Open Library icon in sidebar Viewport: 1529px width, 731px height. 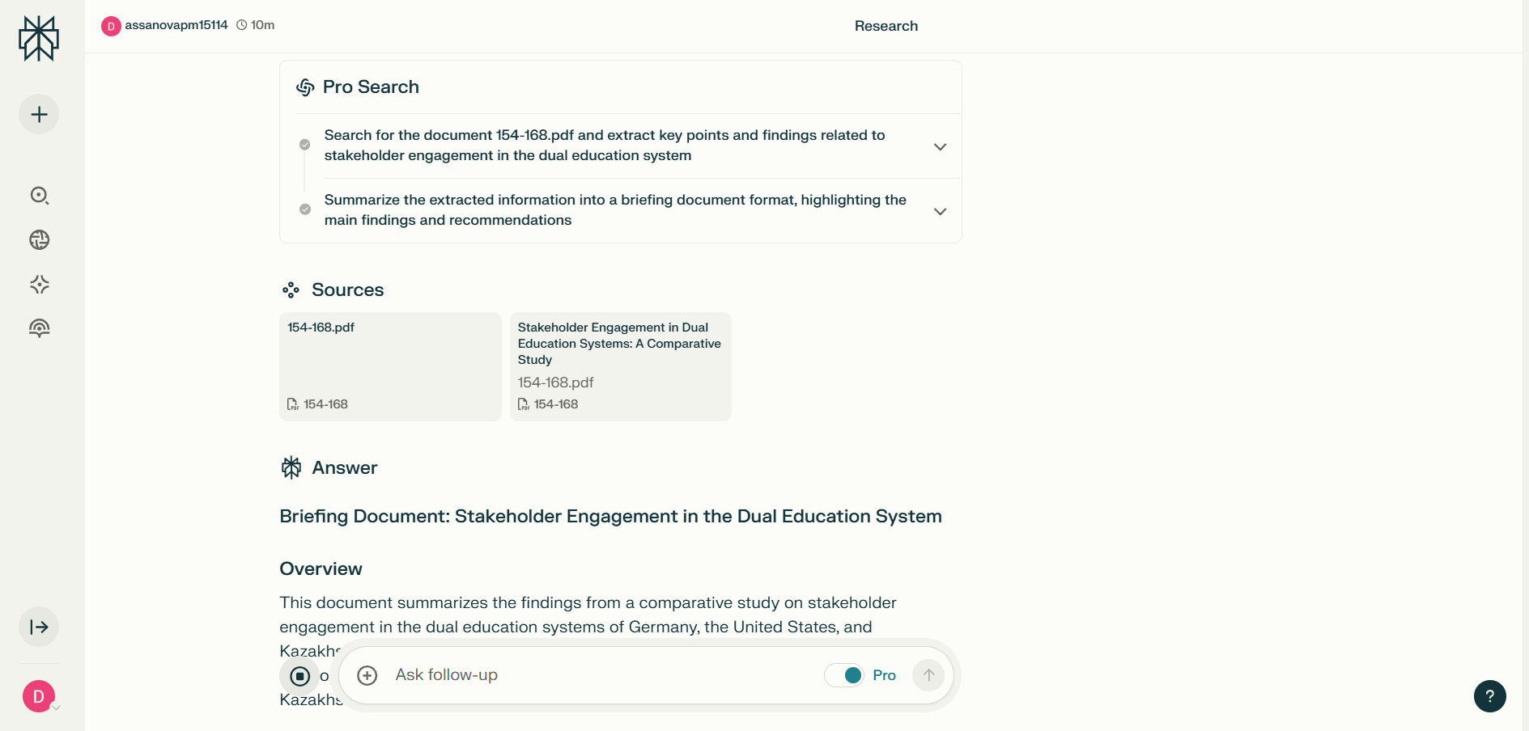[39, 328]
